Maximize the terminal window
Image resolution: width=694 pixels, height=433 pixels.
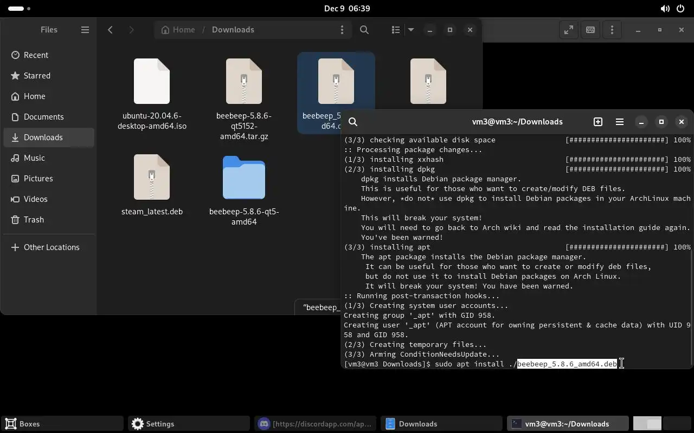click(x=661, y=122)
